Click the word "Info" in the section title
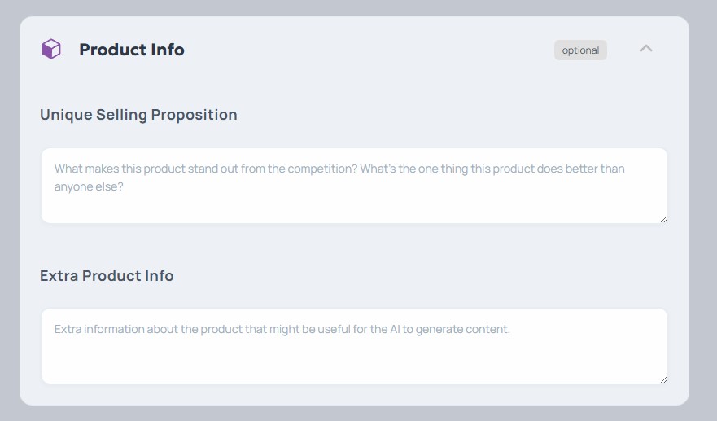 click(x=167, y=50)
